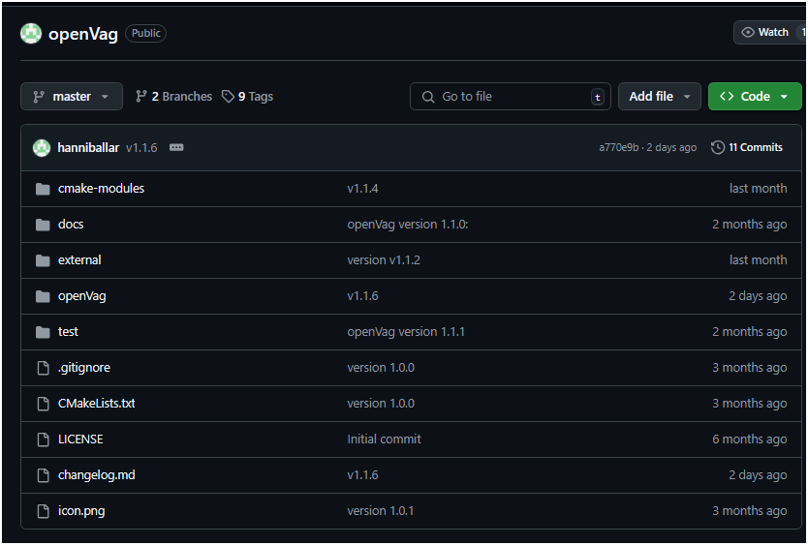Click the .gitignore file icon
This screenshot has height=545, width=808.
tap(44, 368)
